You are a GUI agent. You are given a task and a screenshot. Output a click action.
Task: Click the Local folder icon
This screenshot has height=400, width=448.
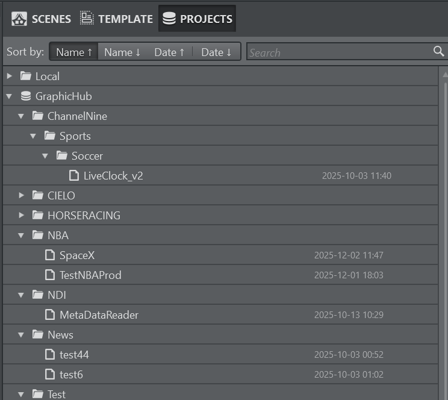(x=25, y=77)
